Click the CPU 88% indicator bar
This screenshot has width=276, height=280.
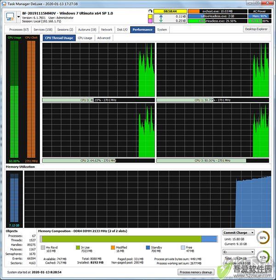259,21
